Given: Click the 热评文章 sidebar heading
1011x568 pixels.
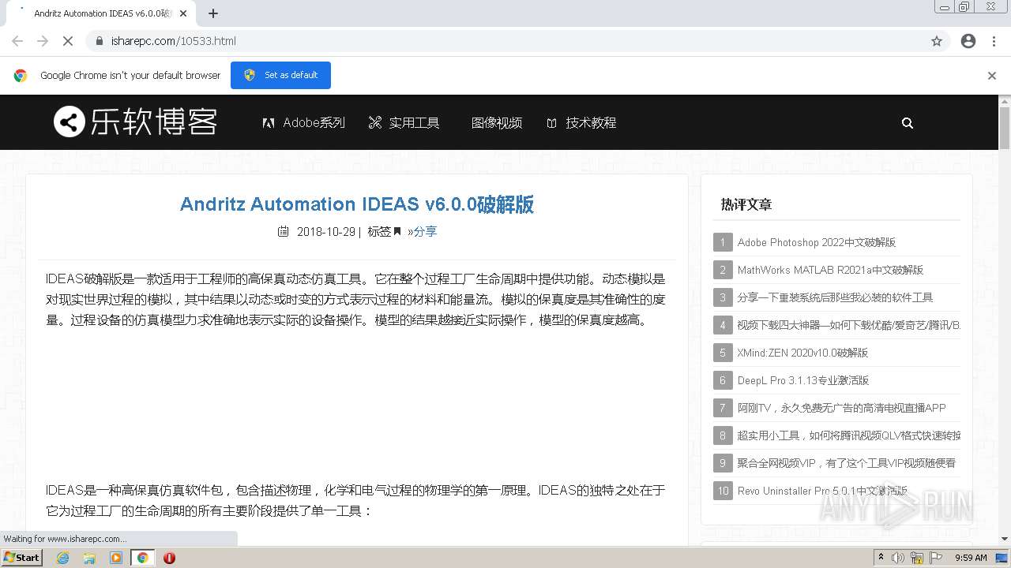Looking at the screenshot, I should point(746,204).
